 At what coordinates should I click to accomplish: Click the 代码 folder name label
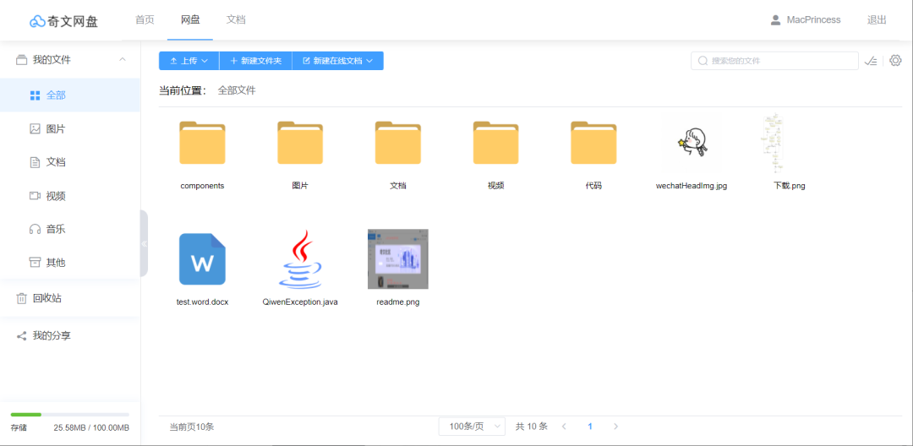[593, 186]
